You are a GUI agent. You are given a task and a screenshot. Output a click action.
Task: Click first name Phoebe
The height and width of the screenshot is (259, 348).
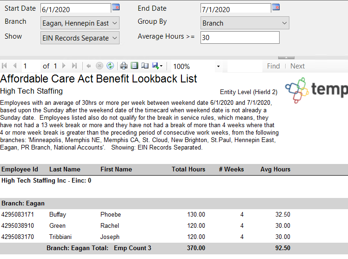[111, 214]
